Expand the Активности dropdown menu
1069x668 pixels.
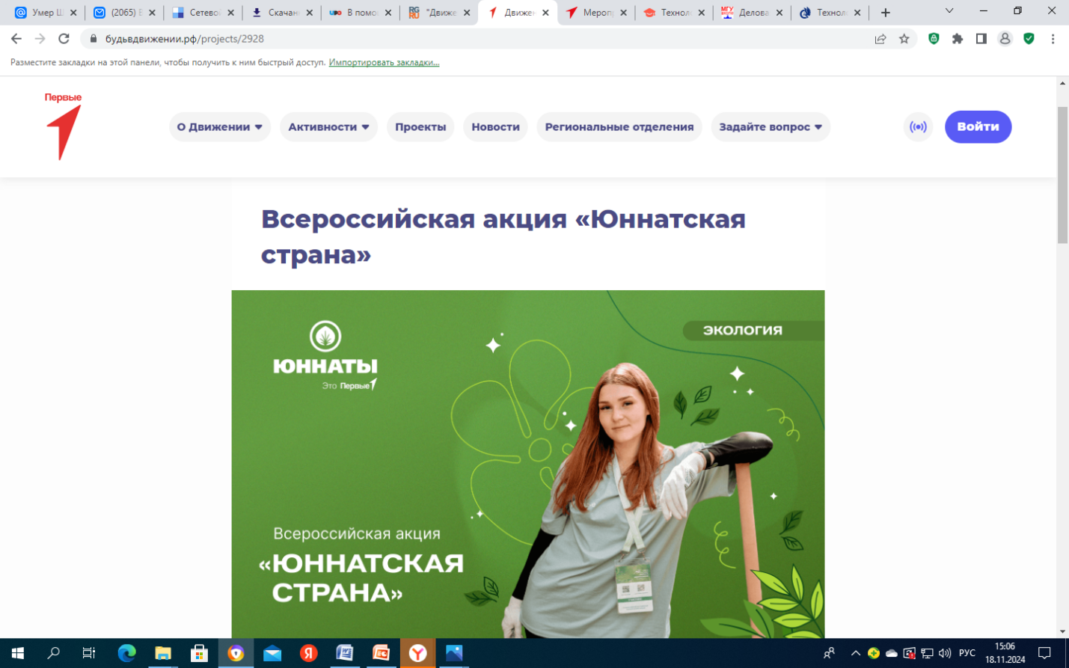(328, 127)
